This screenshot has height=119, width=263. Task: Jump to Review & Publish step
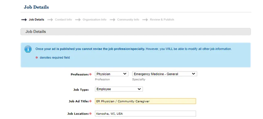point(162,20)
